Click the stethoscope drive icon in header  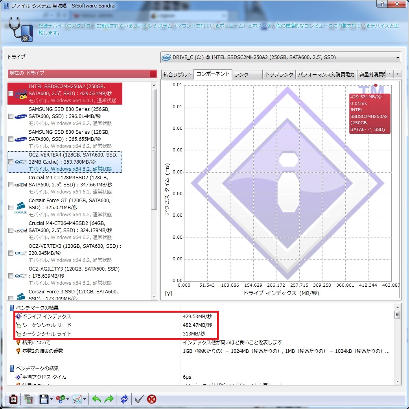tap(21, 29)
